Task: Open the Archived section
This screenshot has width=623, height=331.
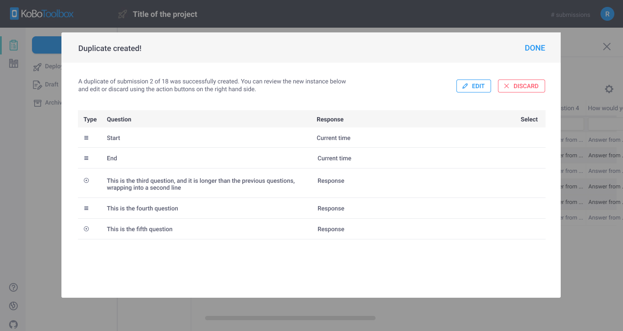Action: pos(52,102)
